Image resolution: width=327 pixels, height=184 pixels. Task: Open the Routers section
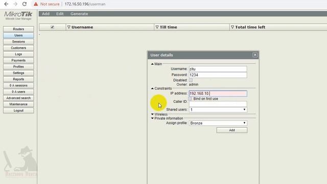[x=18, y=29]
